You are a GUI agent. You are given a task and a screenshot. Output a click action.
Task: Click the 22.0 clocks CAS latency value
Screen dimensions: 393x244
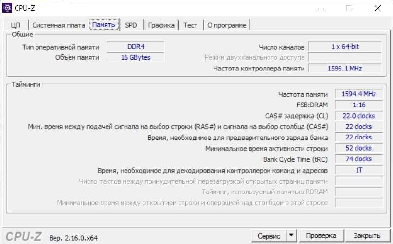click(x=358, y=116)
